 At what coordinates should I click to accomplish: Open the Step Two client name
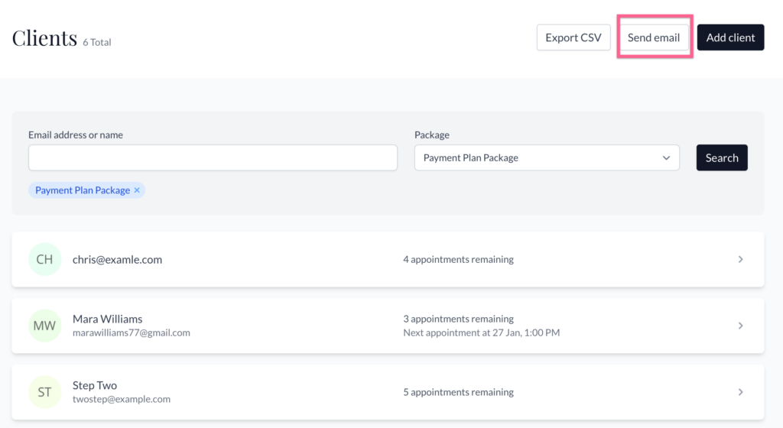(x=95, y=385)
